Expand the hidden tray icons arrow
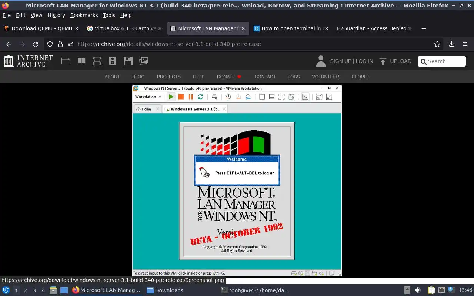Image resolution: width=474 pixels, height=296 pixels. click(407, 290)
